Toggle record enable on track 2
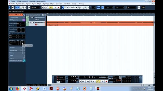 [36, 25]
